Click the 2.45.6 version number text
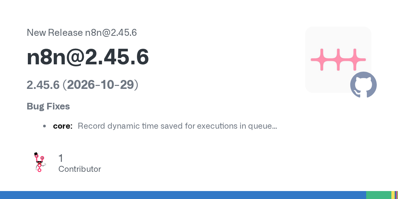This screenshot has height=199, width=398. pos(43,85)
